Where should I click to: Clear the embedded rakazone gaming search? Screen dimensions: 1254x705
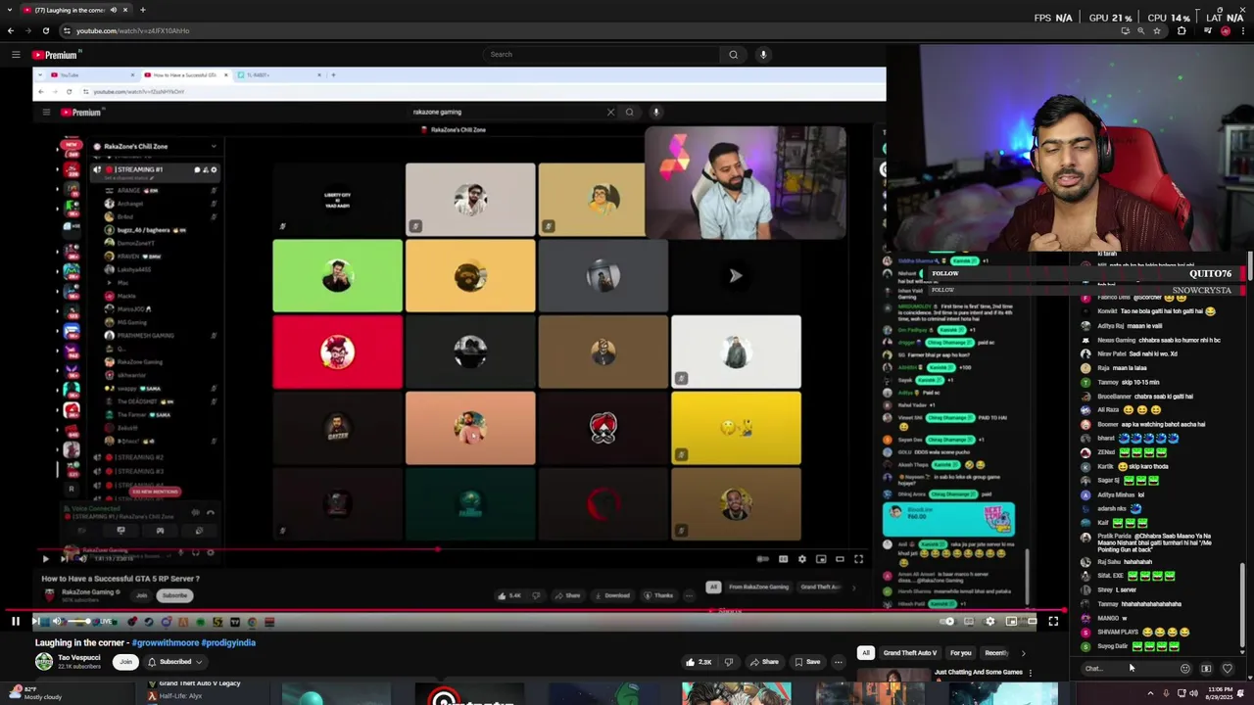click(610, 112)
